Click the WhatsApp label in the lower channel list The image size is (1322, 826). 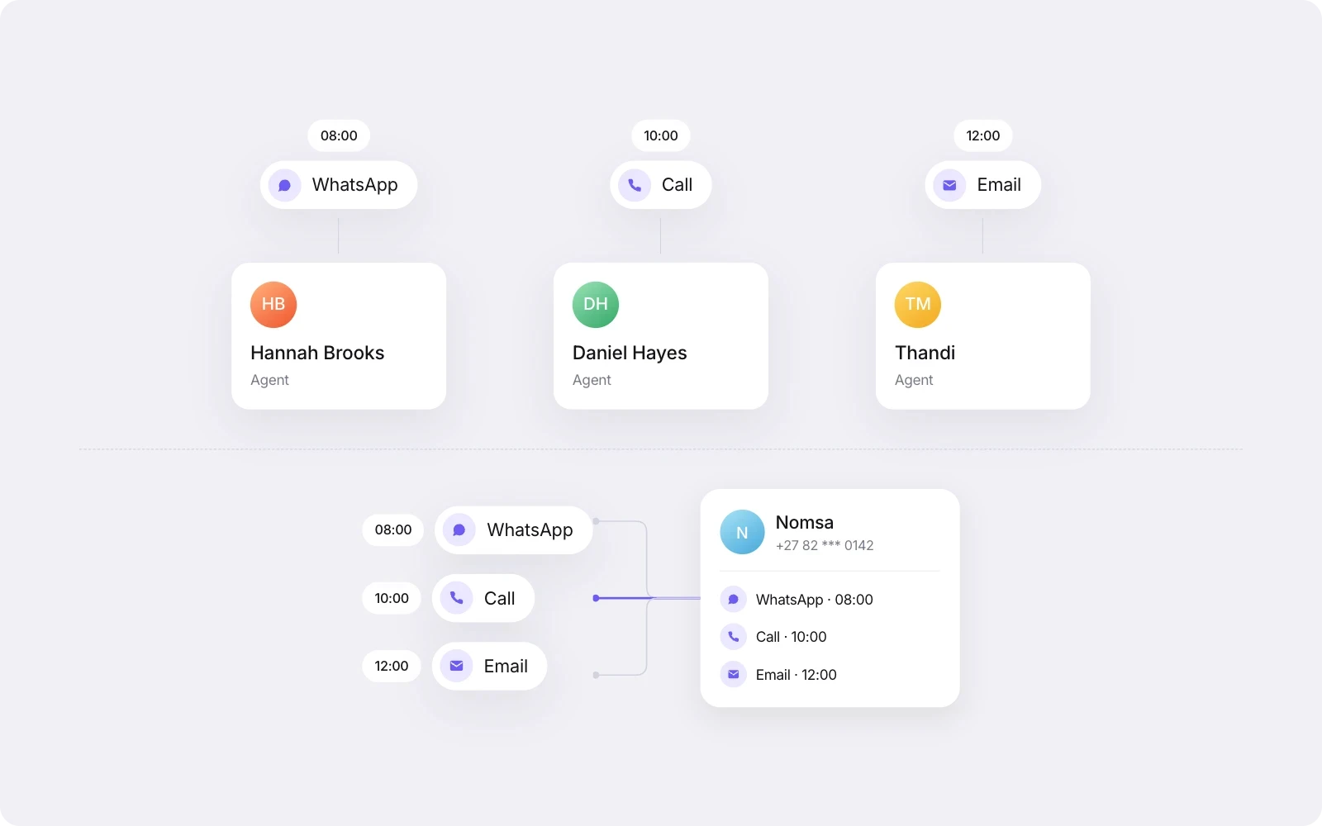pyautogui.click(x=530, y=530)
